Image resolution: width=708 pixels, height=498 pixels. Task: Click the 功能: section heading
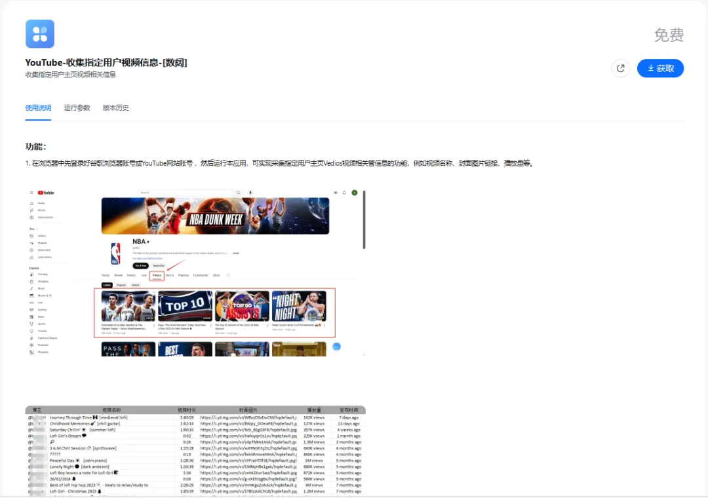(35, 146)
